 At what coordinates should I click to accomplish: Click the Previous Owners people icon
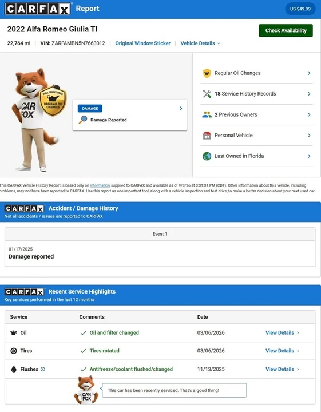[207, 114]
